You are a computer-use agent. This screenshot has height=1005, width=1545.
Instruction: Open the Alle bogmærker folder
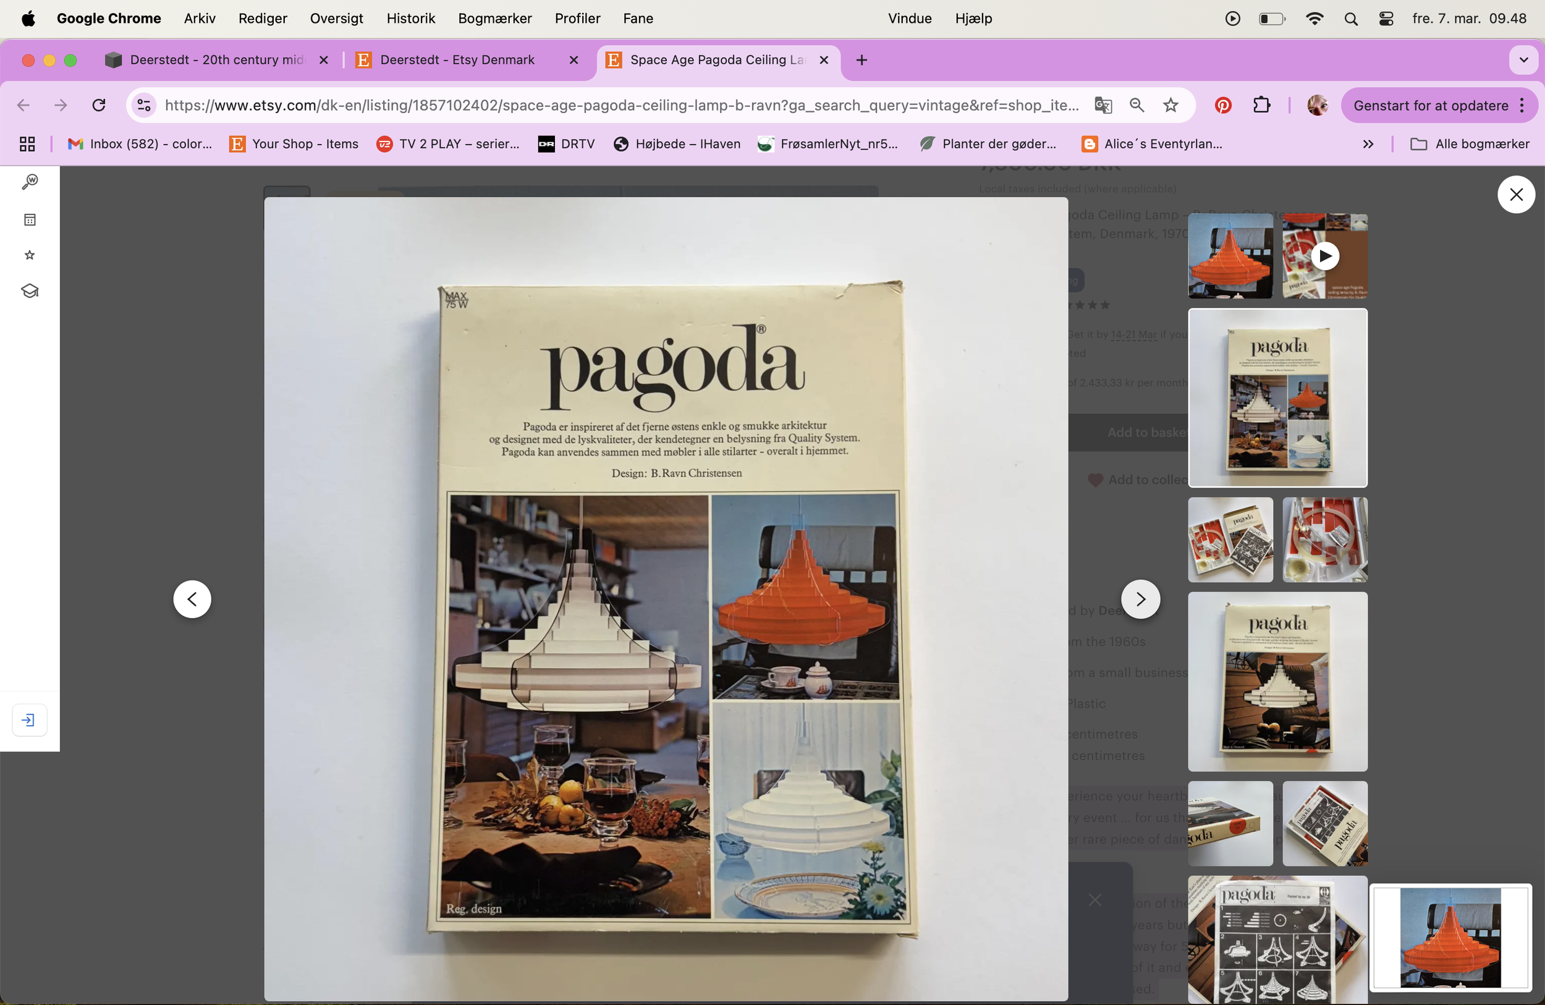click(x=1470, y=143)
